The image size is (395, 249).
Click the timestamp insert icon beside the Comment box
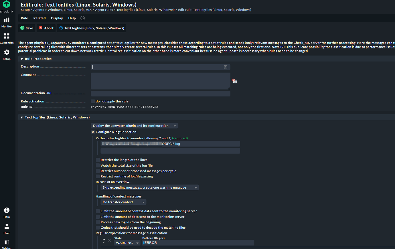pos(234,81)
